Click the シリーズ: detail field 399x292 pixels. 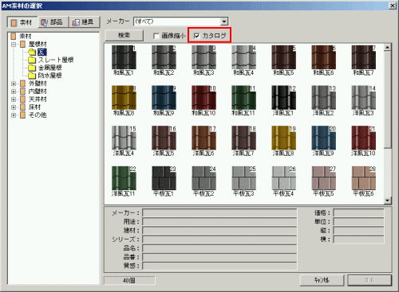click(219, 239)
